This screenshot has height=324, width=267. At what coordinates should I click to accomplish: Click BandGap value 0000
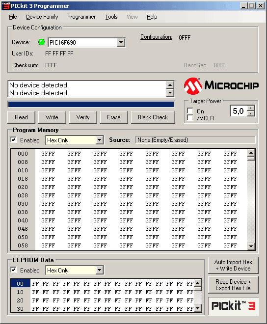(x=219, y=65)
